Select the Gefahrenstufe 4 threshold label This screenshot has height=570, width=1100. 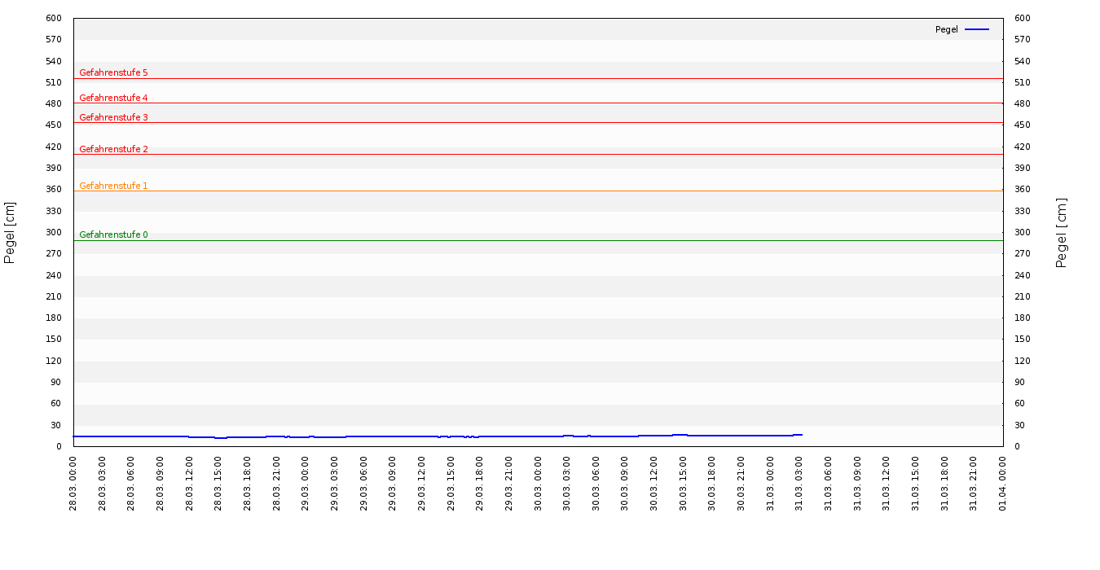pos(113,98)
